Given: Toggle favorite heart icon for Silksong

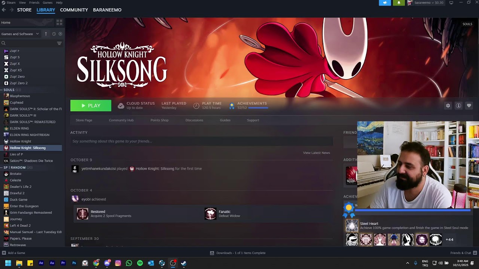Looking at the screenshot, I should pyautogui.click(x=469, y=106).
